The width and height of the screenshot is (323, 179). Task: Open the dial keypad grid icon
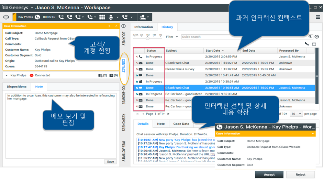tap(102, 17)
